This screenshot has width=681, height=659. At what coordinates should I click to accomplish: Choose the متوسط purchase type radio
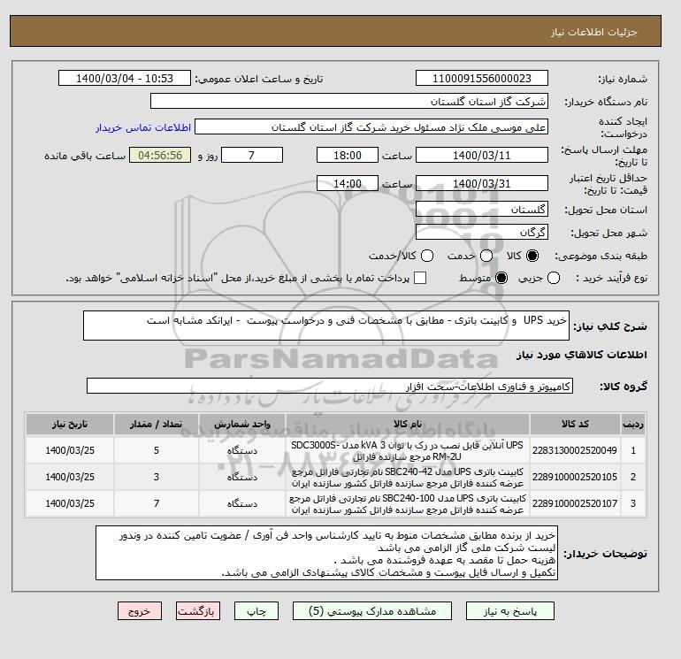click(501, 278)
